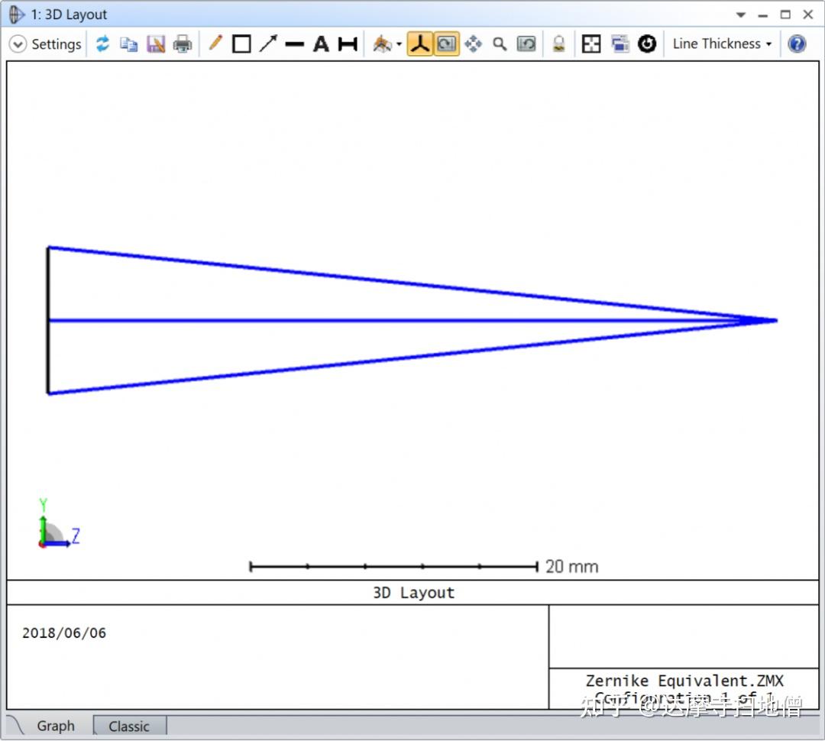The height and width of the screenshot is (741, 825).
Task: Reset the view with the reset button
Action: [647, 44]
